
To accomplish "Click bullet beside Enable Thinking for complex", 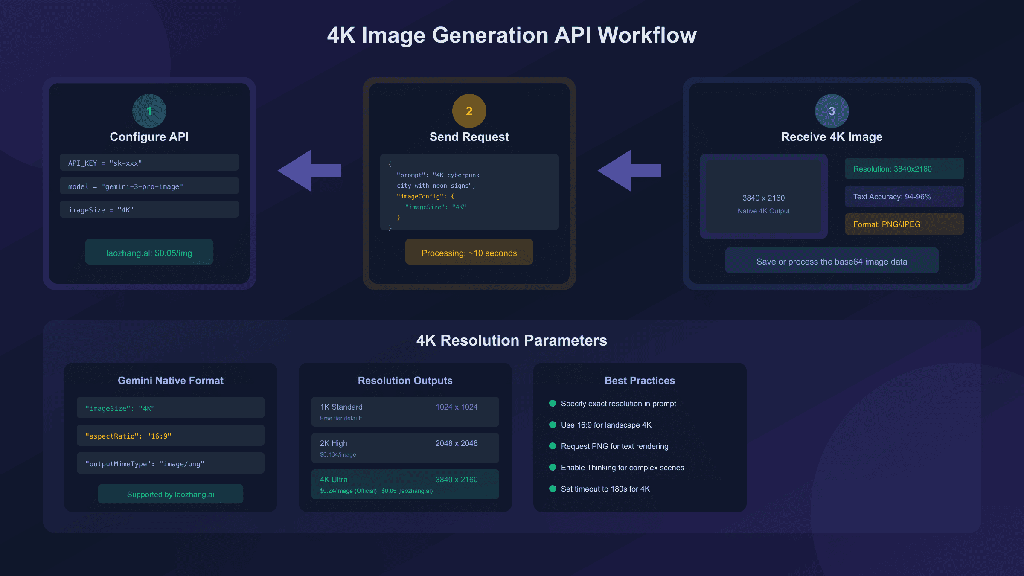I will (x=553, y=467).
